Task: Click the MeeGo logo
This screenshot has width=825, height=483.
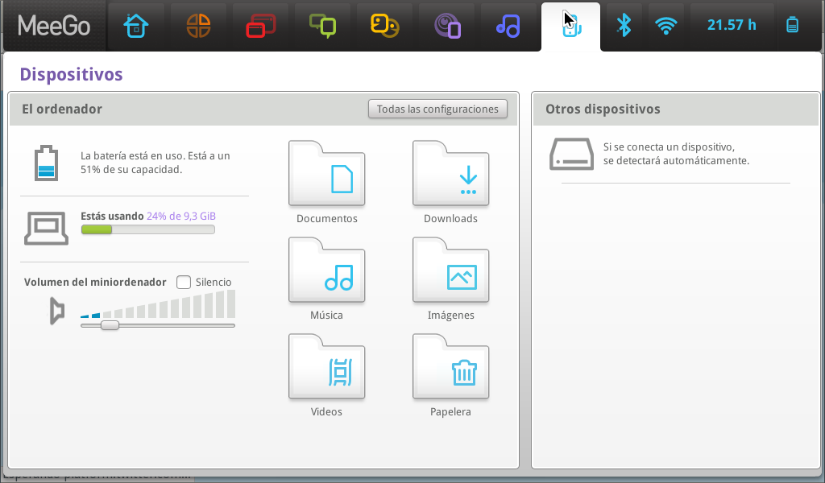Action: pyautogui.click(x=54, y=26)
